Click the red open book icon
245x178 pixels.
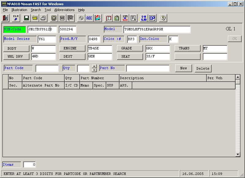coord(108,18)
